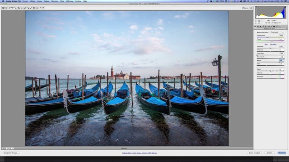Screen dimensions: 289x162
Task: Open the Image menu
Action: point(39,1)
